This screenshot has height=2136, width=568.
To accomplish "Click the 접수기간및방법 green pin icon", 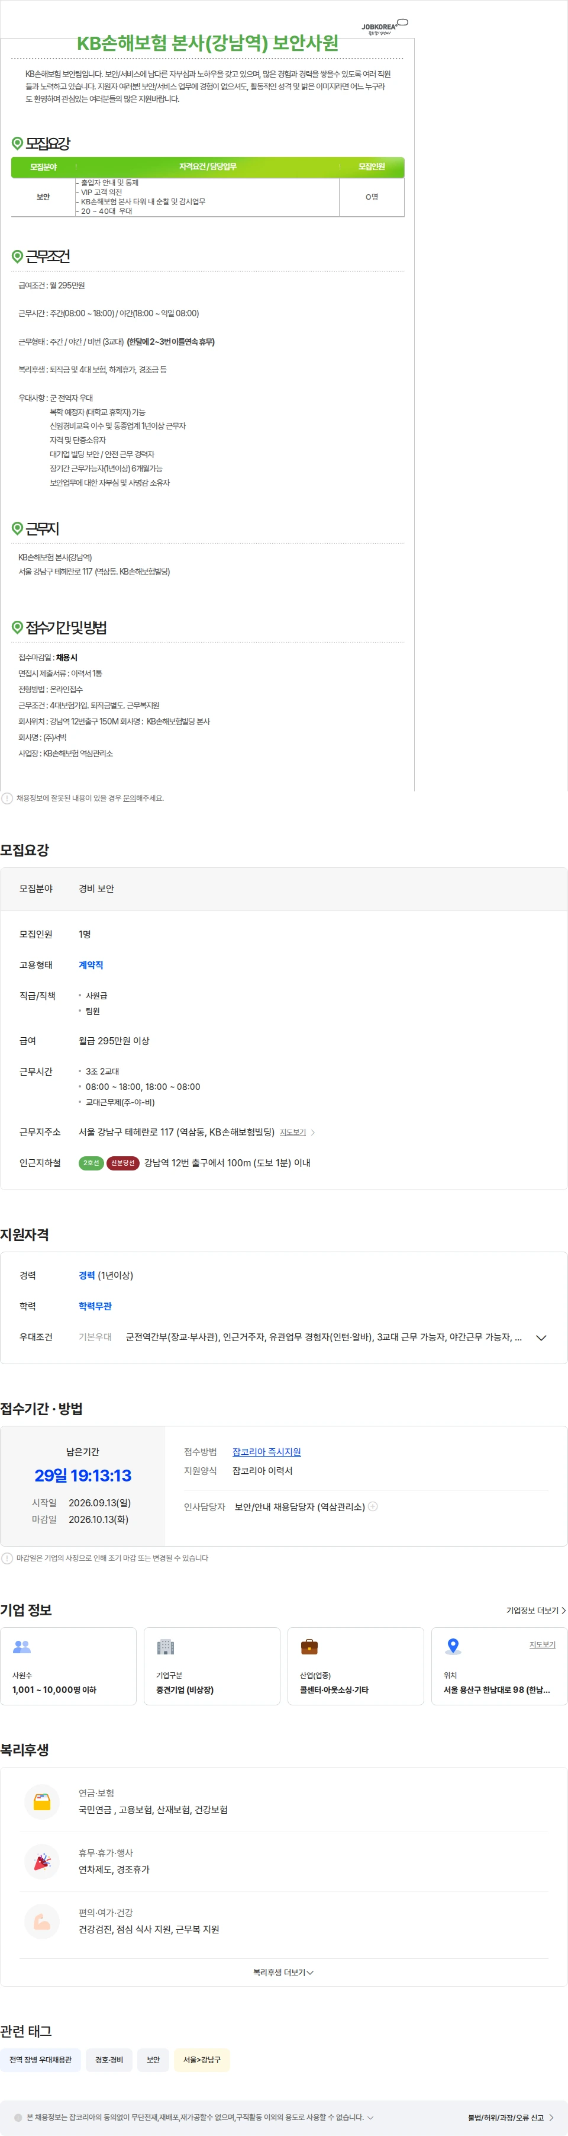I will point(17,627).
